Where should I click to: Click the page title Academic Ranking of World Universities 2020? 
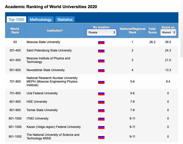pyautogui.click(x=51, y=7)
